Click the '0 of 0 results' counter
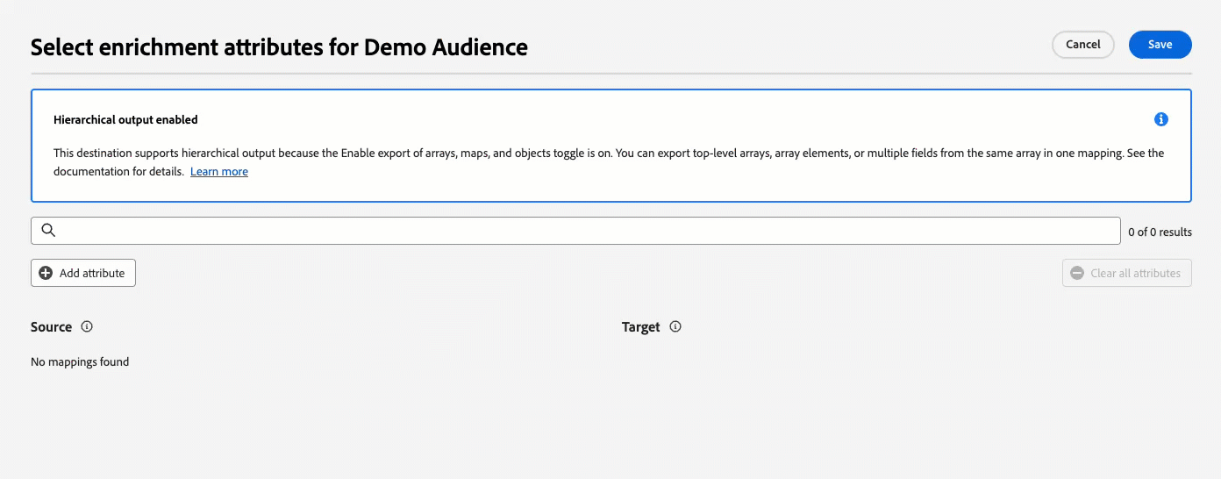Screen dimensions: 1221x479 click(1160, 232)
